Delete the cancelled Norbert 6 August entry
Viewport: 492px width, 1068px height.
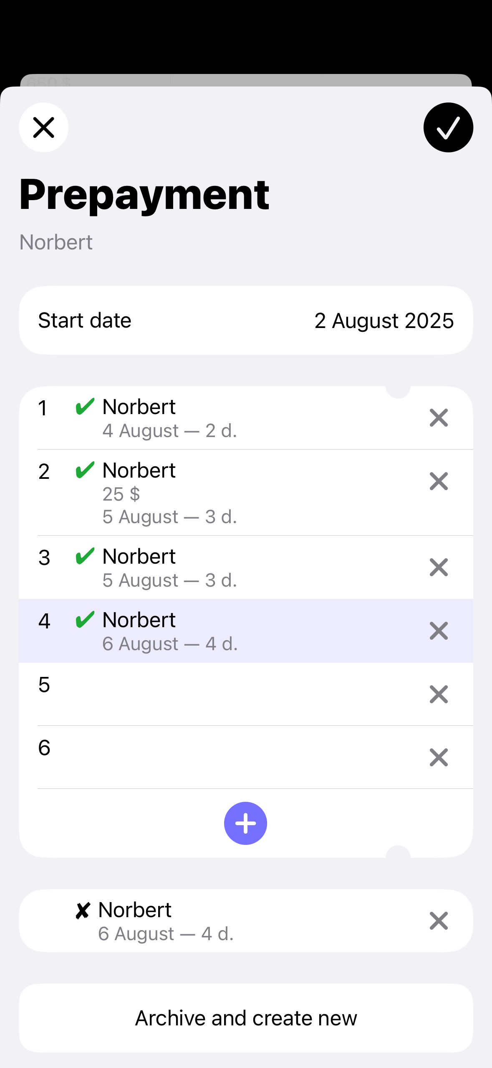tap(439, 921)
